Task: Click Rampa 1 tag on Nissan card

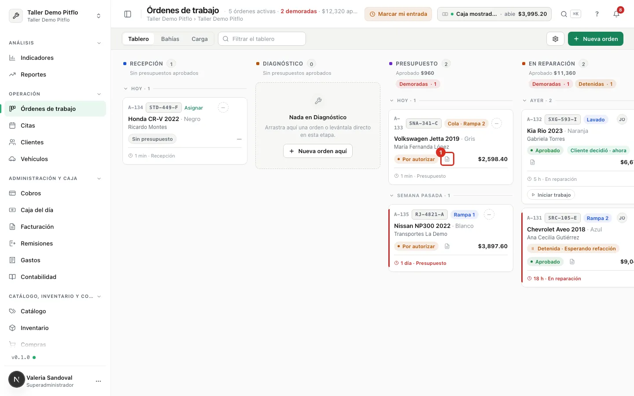Action: (464, 215)
